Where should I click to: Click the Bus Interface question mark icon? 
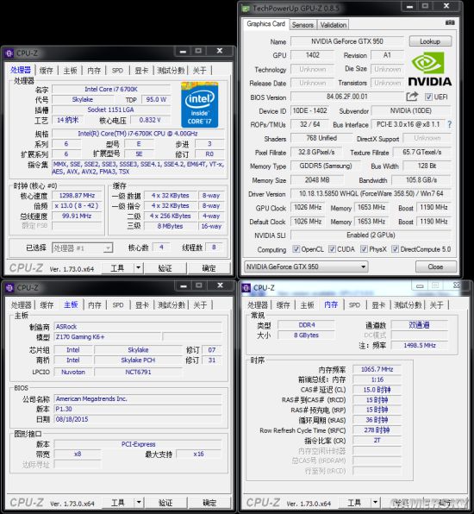pyautogui.click(x=449, y=124)
